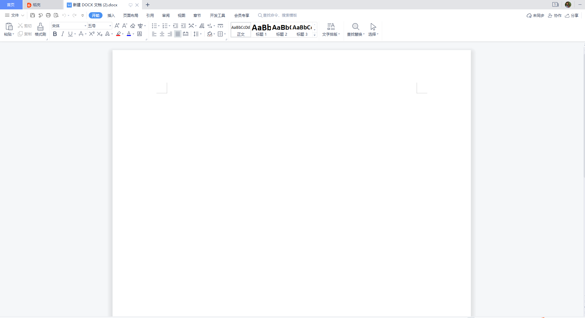Viewport: 585px width, 318px height.
Task: Switch to the 首页 home tab
Action: coord(11,5)
